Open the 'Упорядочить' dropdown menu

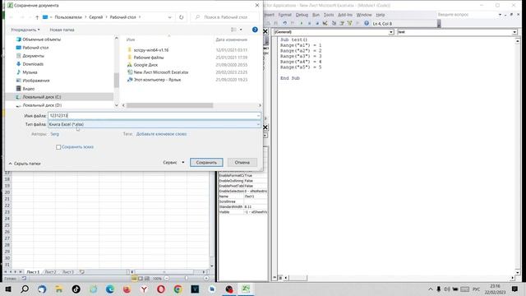point(25,30)
